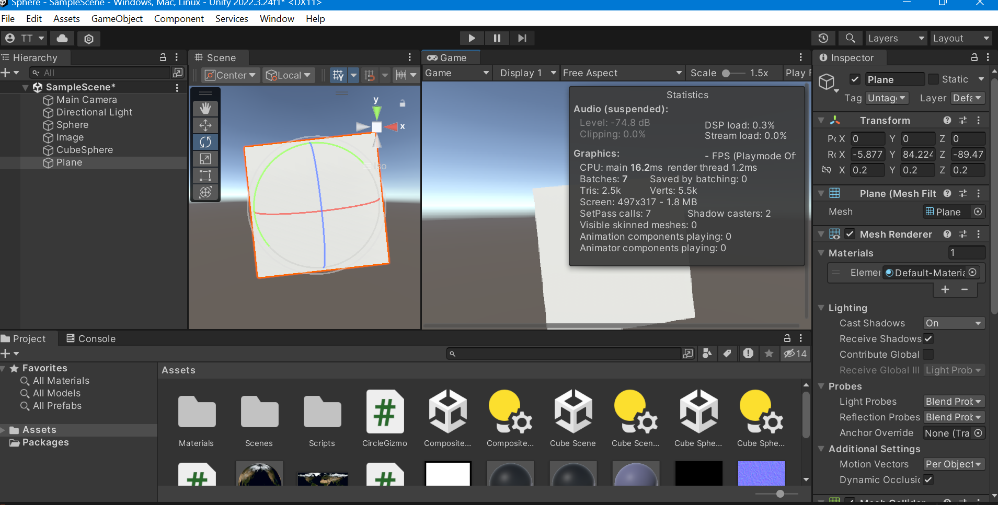Select the Hand view tool in Scene
This screenshot has width=998, height=505.
[205, 109]
